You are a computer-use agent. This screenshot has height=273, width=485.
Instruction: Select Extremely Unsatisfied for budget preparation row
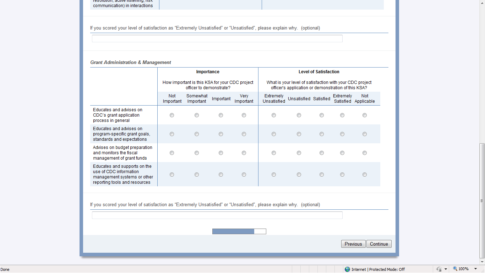click(274, 153)
